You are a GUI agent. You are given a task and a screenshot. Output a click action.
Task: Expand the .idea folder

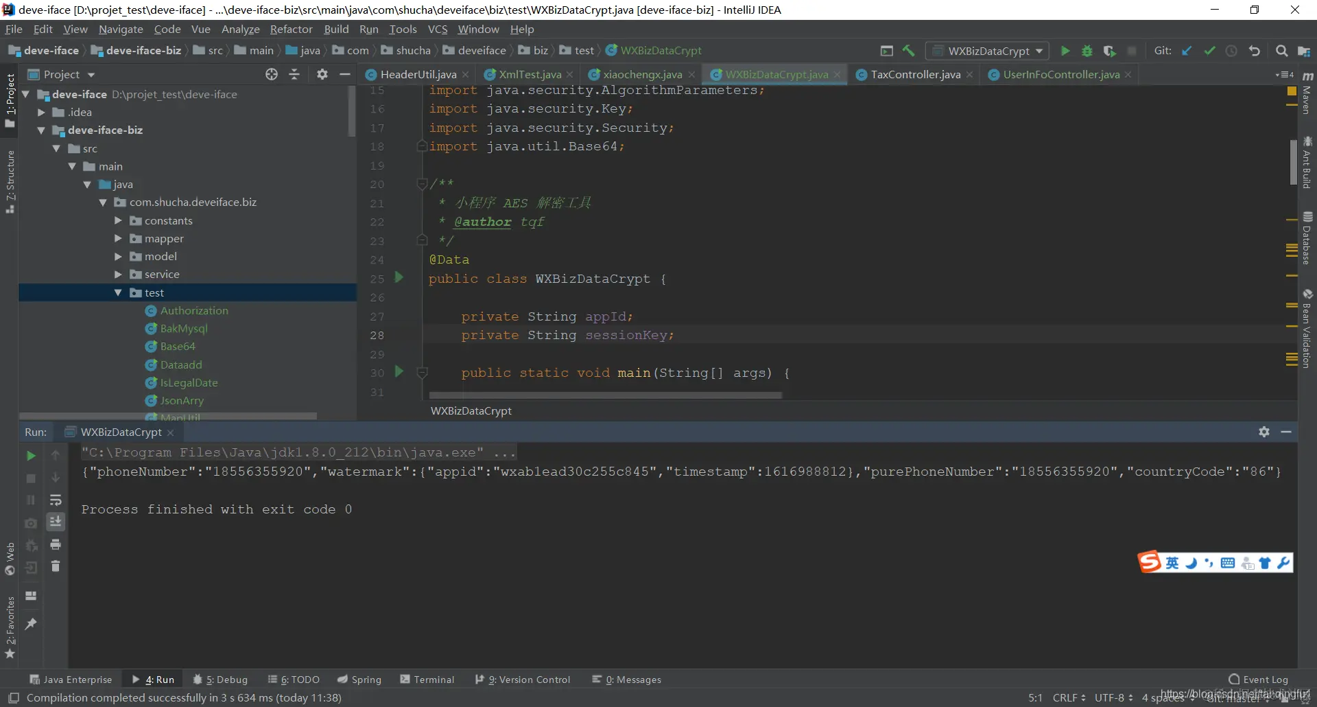(41, 112)
